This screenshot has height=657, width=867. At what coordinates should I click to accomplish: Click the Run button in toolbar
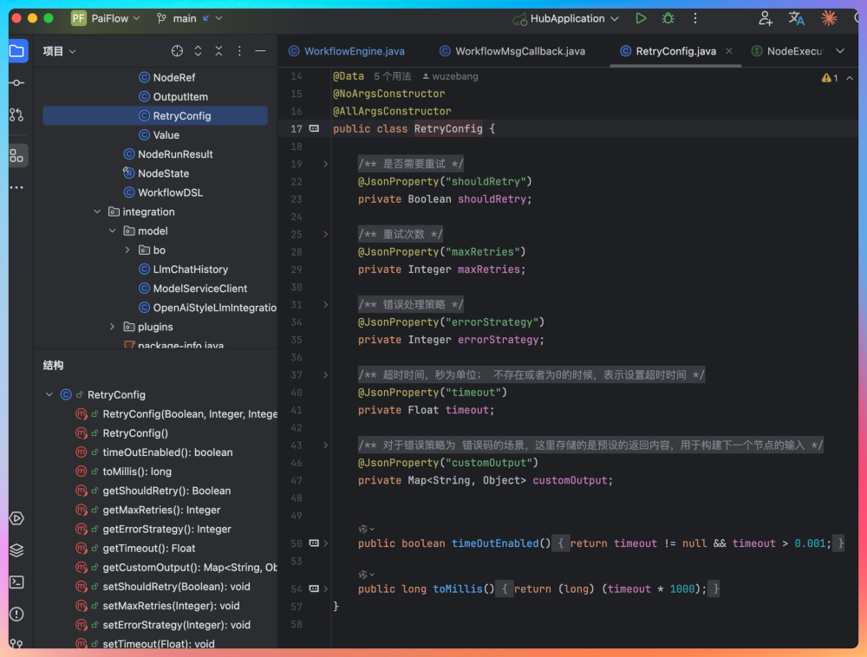(641, 18)
